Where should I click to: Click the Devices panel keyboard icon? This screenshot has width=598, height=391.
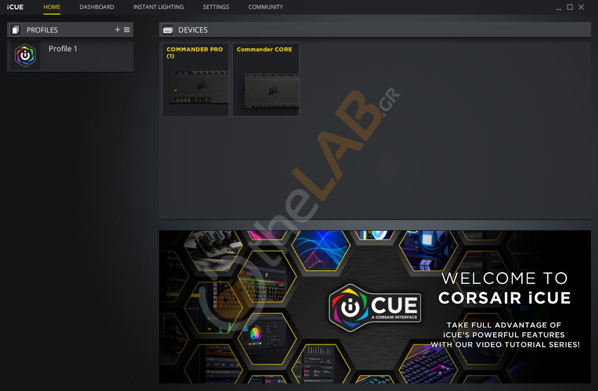pos(168,30)
